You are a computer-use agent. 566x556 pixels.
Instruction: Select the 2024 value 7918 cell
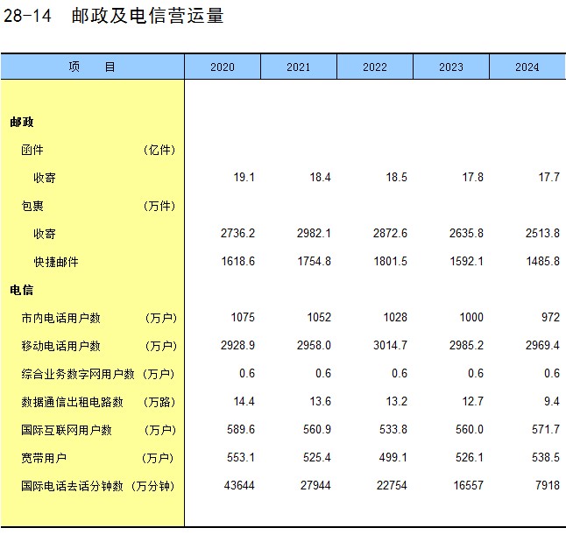coord(545,486)
